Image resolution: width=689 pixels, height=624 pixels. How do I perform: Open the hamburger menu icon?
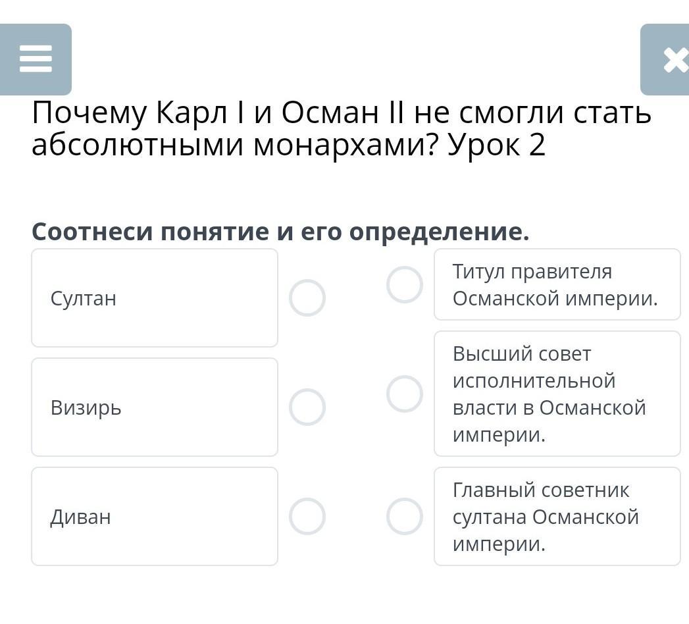36,59
